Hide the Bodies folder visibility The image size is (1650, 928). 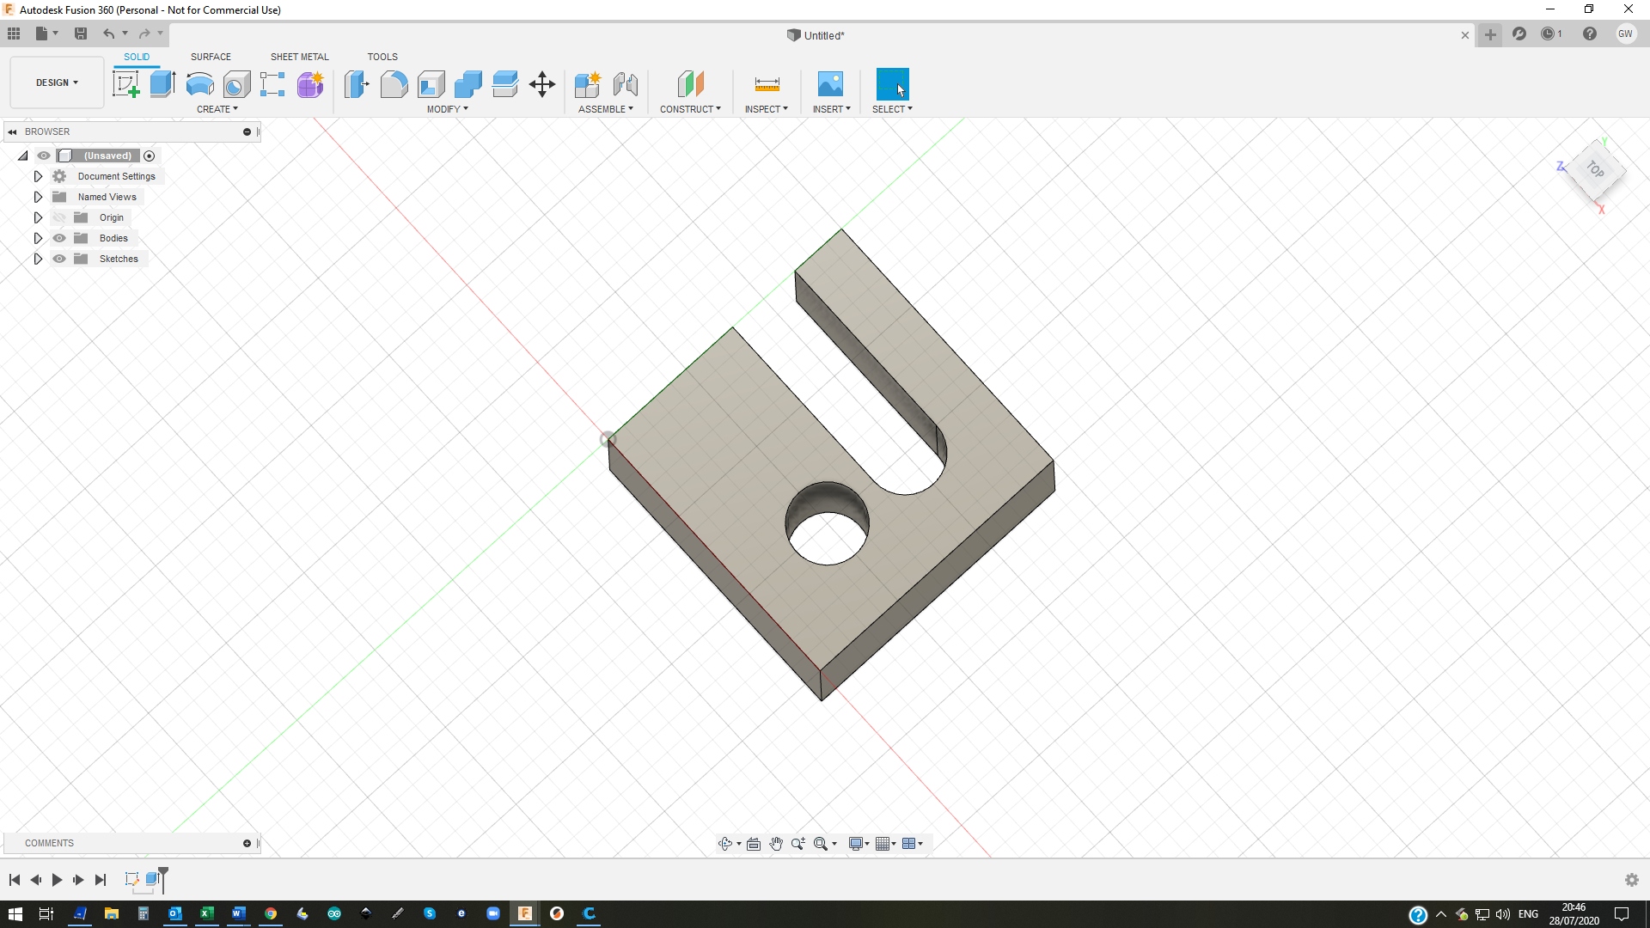click(59, 238)
